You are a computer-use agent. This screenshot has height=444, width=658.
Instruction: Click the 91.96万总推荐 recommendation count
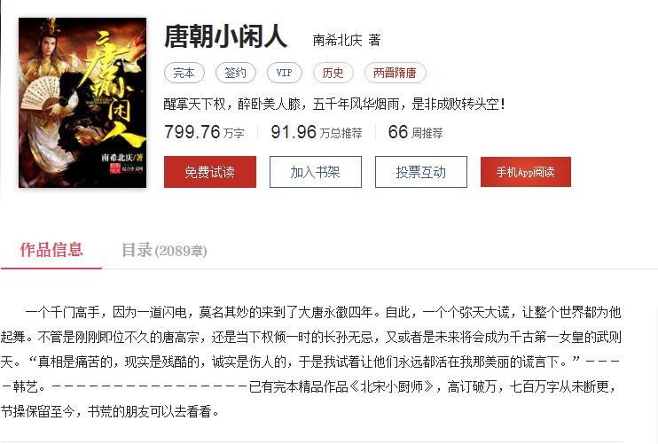[x=317, y=132]
